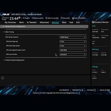
Task: Open Boot tab
Action: (64, 22)
